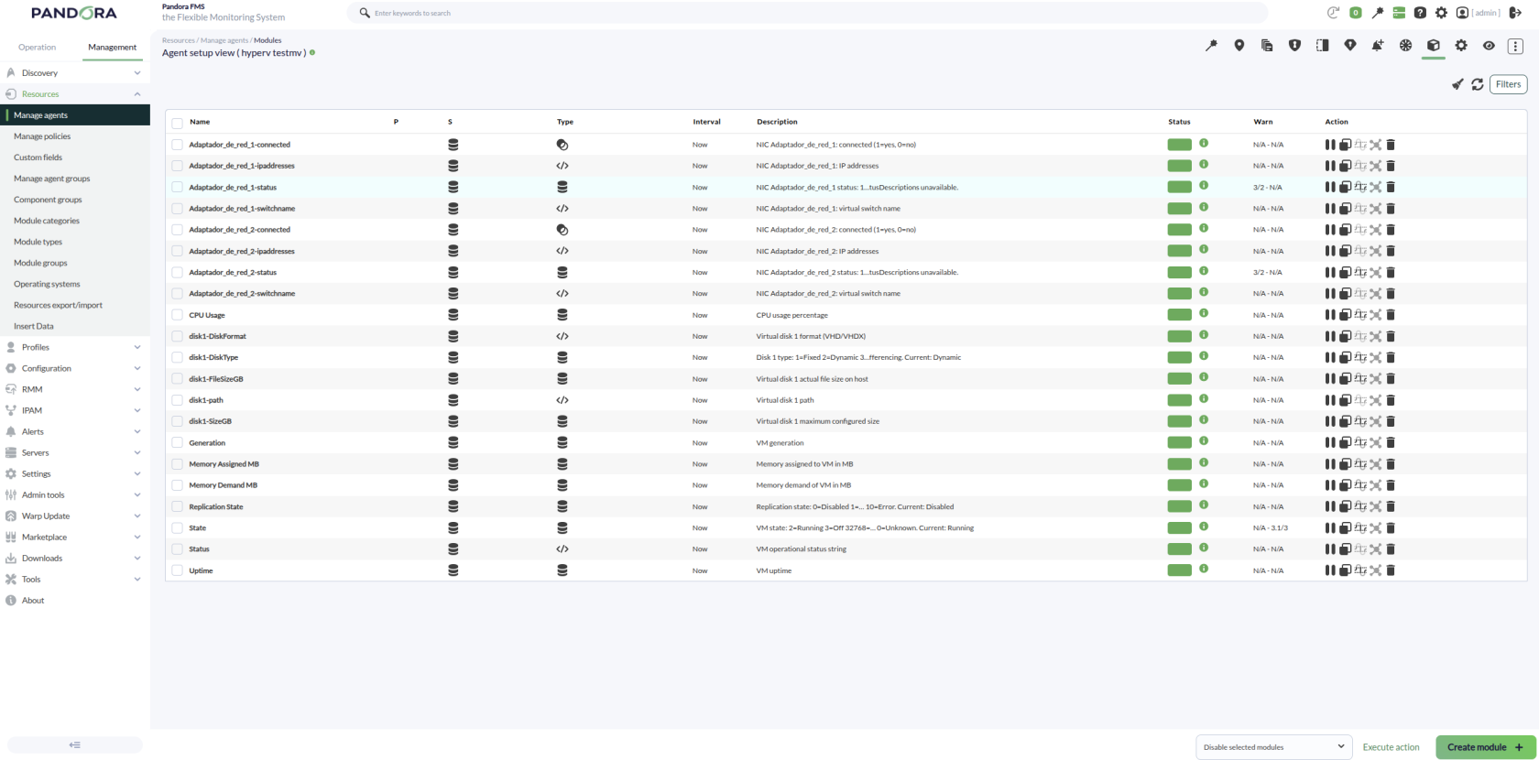Screen dimensions: 1539x760
Task: Click the autorefresh clock icon in header
Action: point(1333,13)
